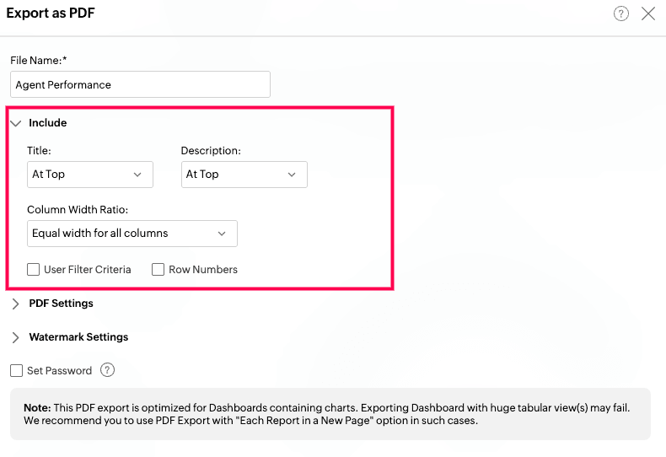The width and height of the screenshot is (666, 457).
Task: Close the Export as PDF dialog
Action: [x=648, y=13]
